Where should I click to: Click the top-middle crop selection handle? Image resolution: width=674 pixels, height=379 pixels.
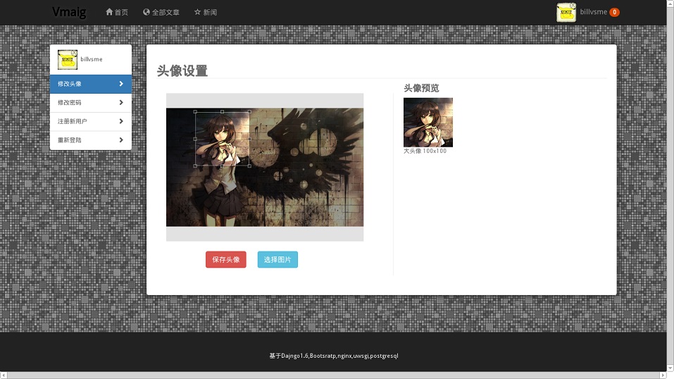pyautogui.click(x=223, y=112)
